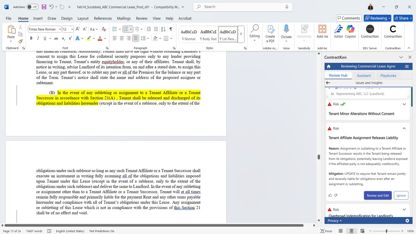Launch the Editor proofing tool

click(x=338, y=32)
